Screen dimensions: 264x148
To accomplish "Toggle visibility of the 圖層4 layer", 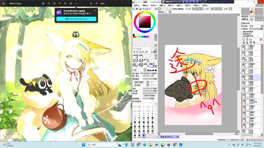I will point(243,82).
